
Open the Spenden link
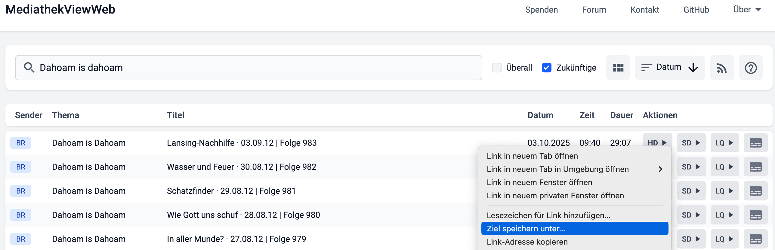pyautogui.click(x=542, y=10)
